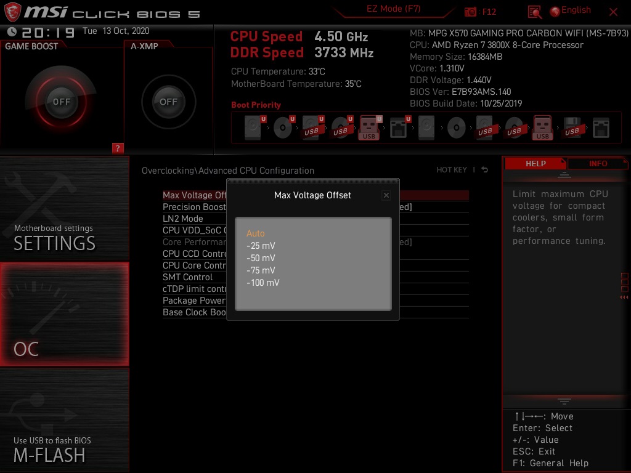The width and height of the screenshot is (631, 473).
Task: Switch to the HELP tab
Action: pos(535,164)
